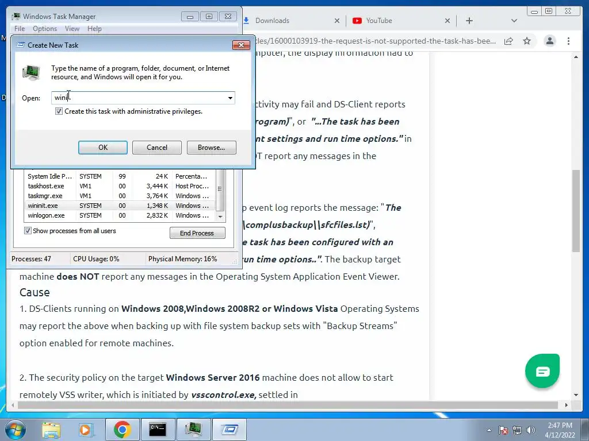Click the Processes: 47 status entry

[x=31, y=259]
